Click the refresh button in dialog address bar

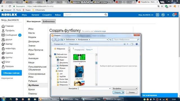pos(110,40)
